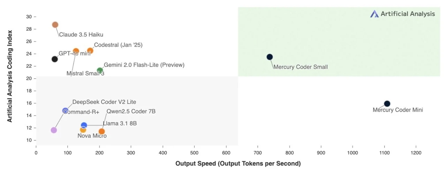The image size is (445, 179).
Task: Click the Artificial Analysis logo icon
Action: (x=374, y=14)
